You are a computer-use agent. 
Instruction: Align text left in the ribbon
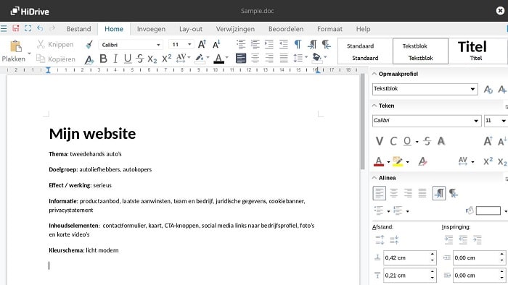241,58
